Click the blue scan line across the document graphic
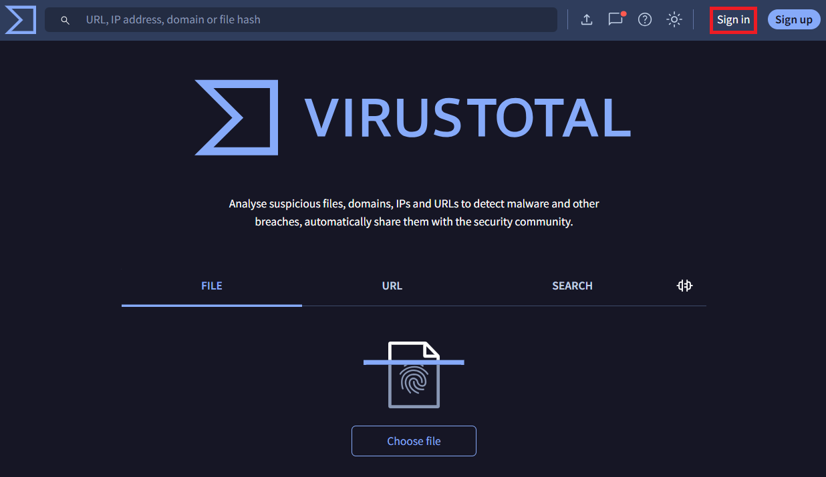The width and height of the screenshot is (826, 477). click(x=374, y=362)
